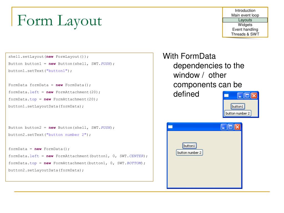Click the 'formData.top = new FormAttachment(20);' line

click(53, 99)
